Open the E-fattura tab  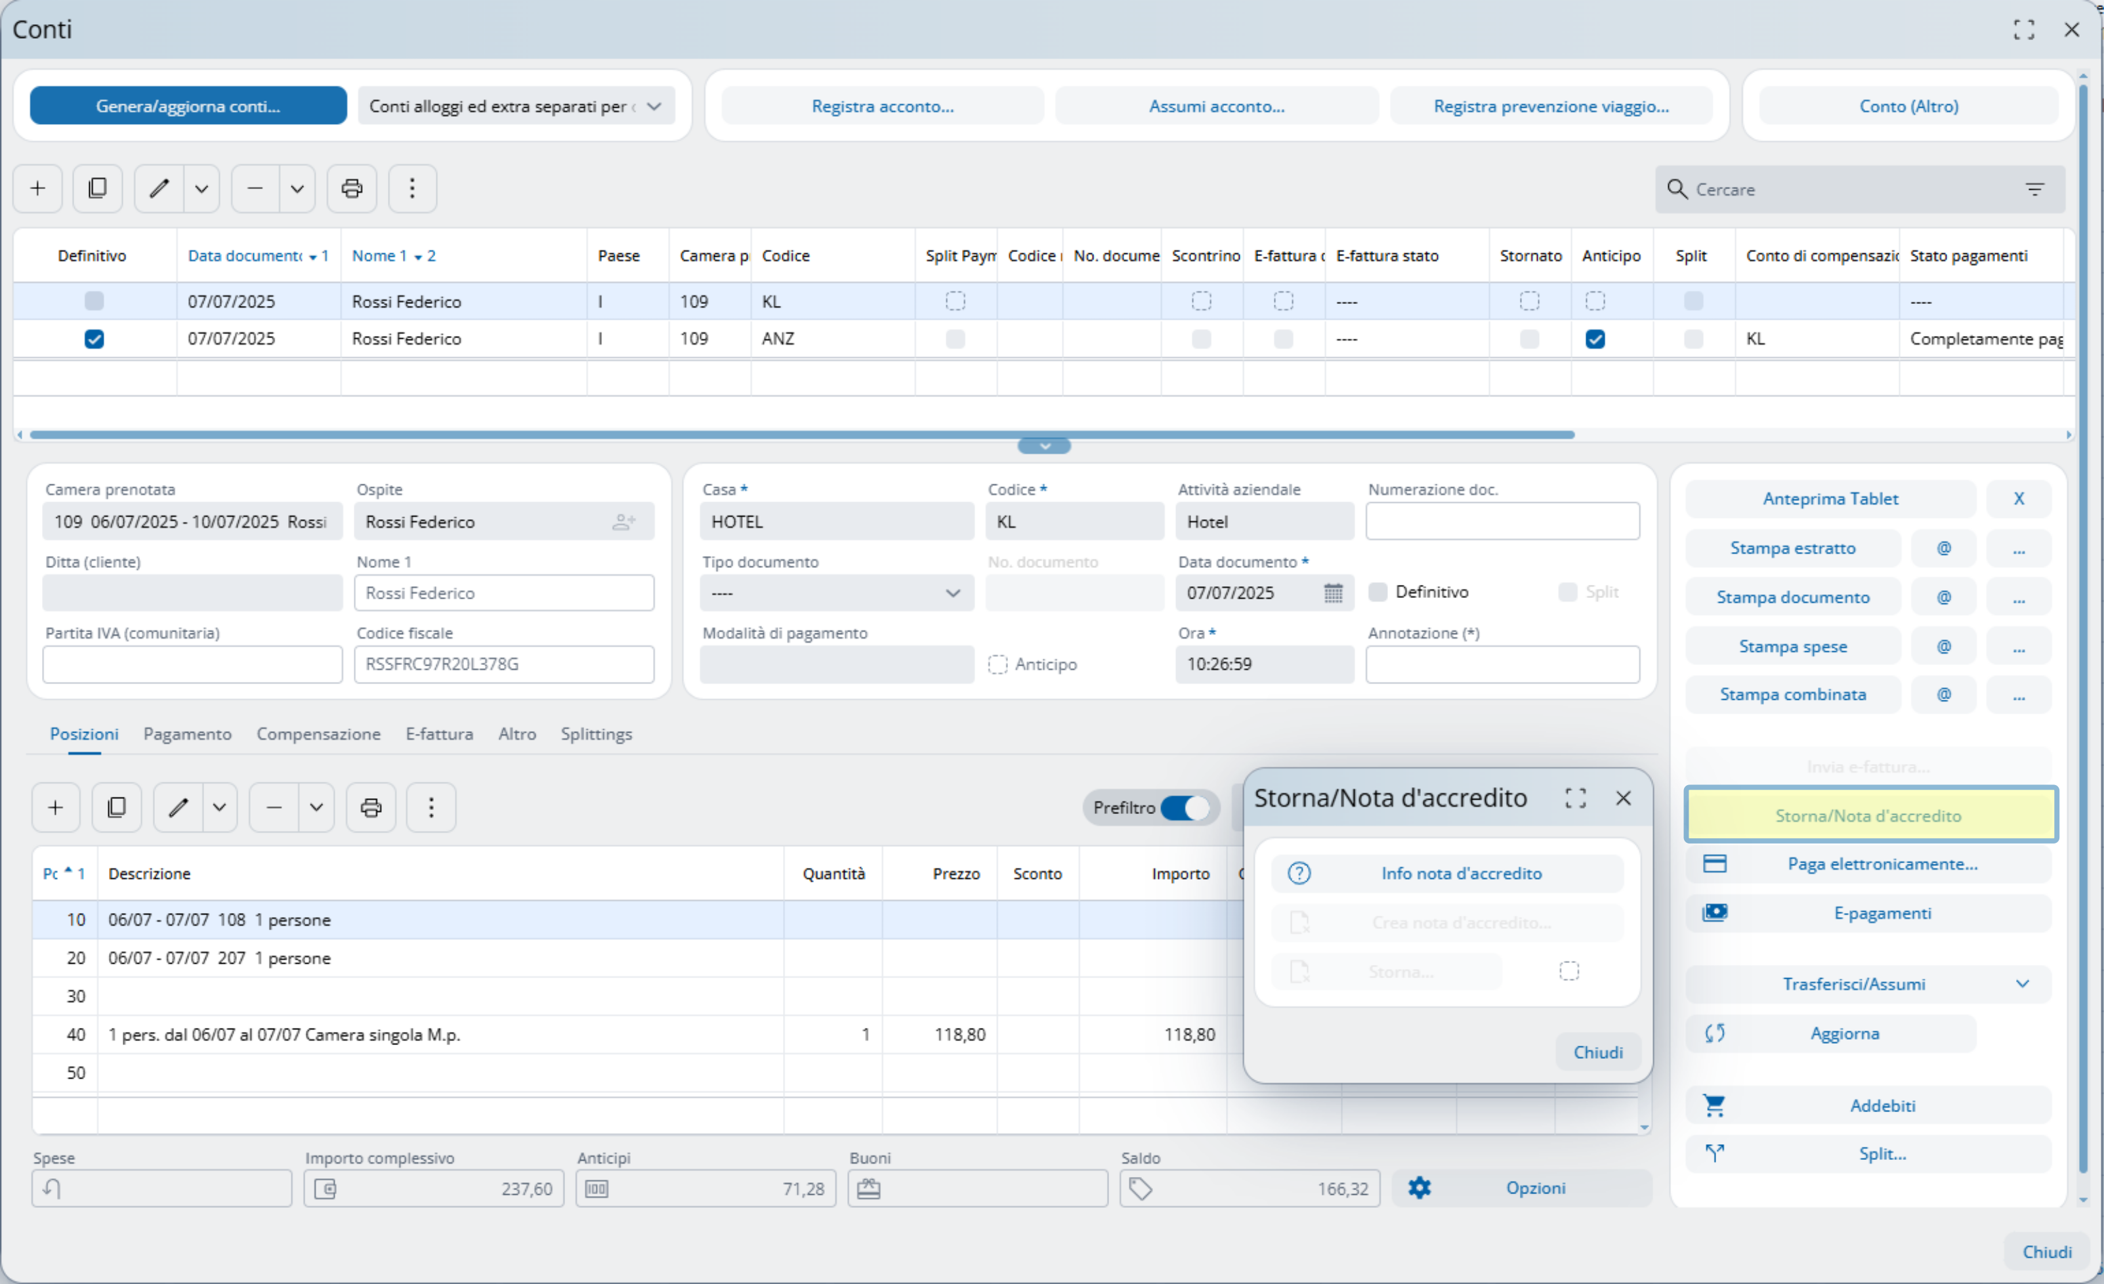tap(439, 734)
